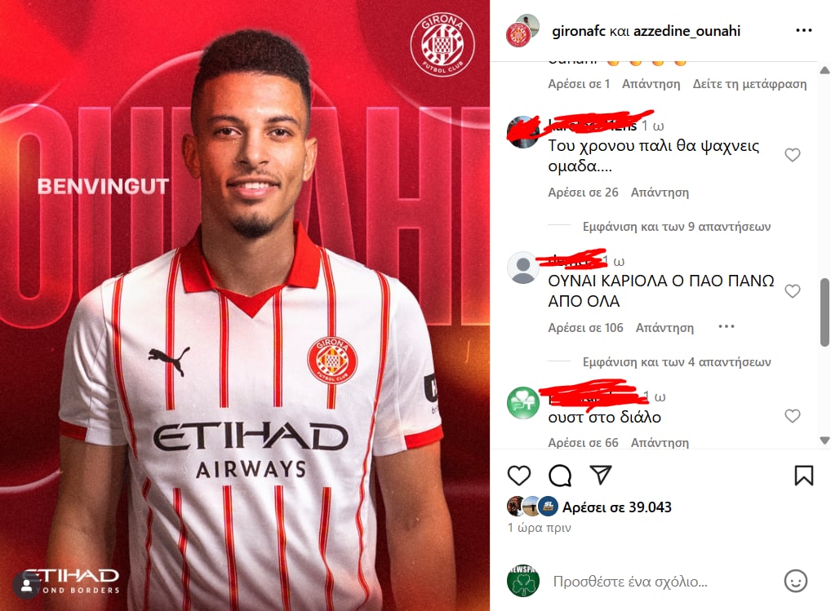Expand 'Εμφάνιση και των 4 απαντήσεων'

point(676,362)
